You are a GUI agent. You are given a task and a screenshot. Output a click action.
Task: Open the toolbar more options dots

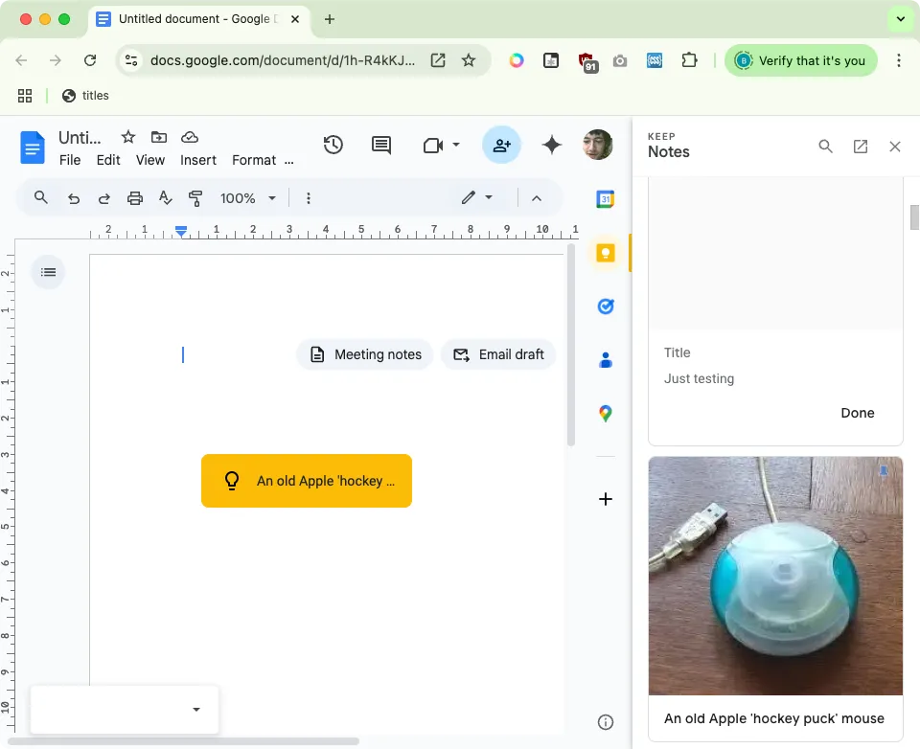point(308,198)
